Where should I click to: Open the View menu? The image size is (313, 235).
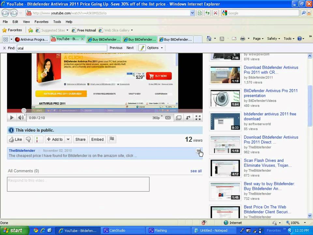tap(26, 22)
